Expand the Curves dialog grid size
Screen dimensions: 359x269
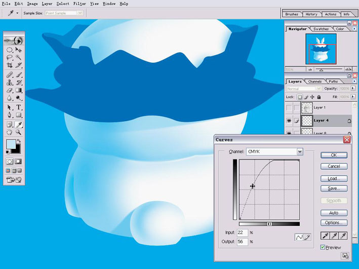click(345, 255)
